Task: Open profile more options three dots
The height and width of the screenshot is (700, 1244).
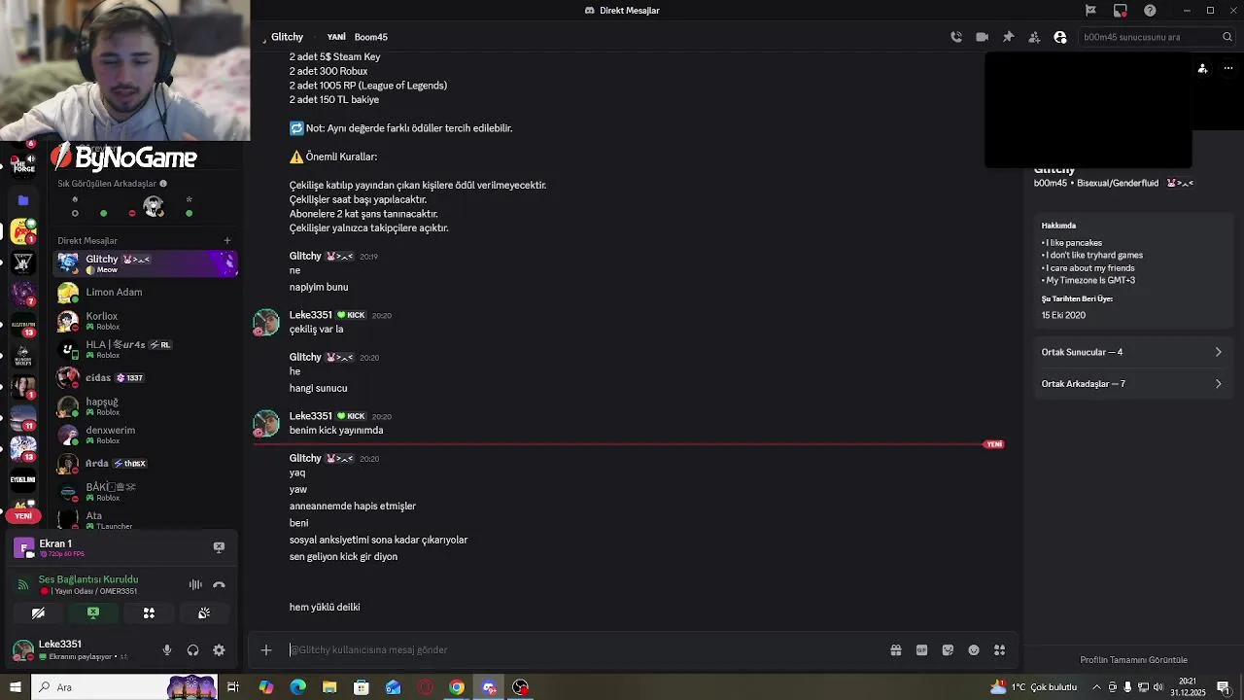Action: (x=1228, y=68)
